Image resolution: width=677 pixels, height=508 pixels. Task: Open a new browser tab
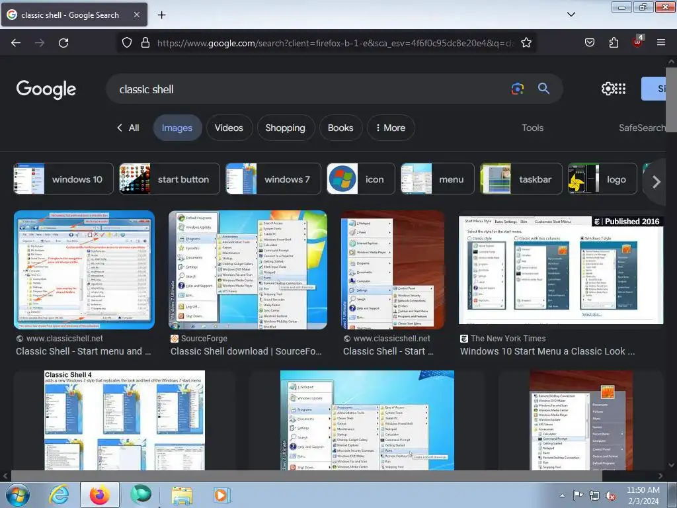tap(161, 15)
